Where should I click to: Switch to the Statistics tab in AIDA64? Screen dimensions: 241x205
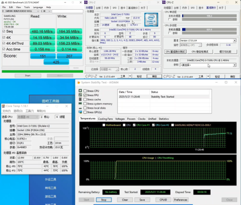coord(164,119)
